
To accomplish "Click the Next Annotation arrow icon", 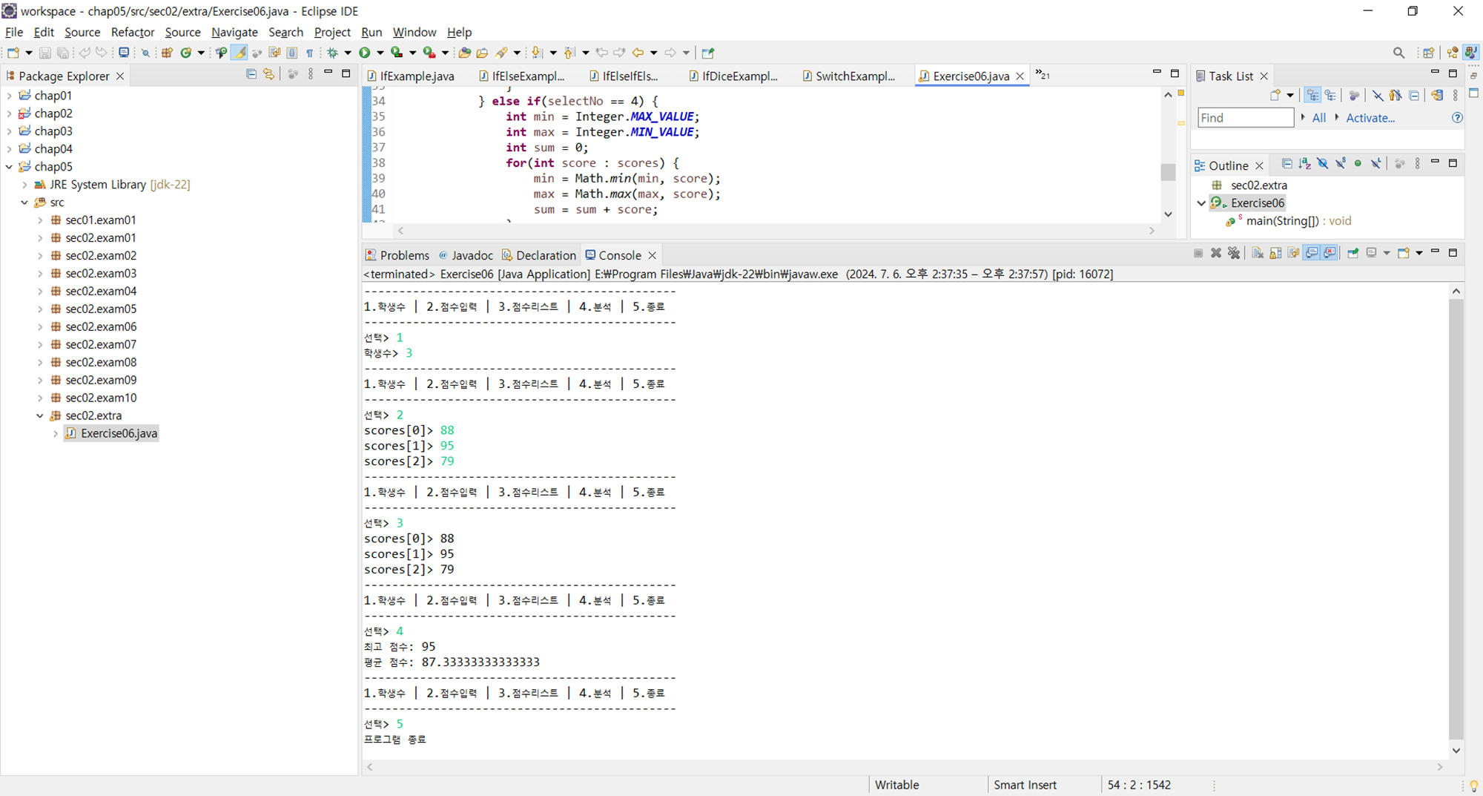I will 538,53.
